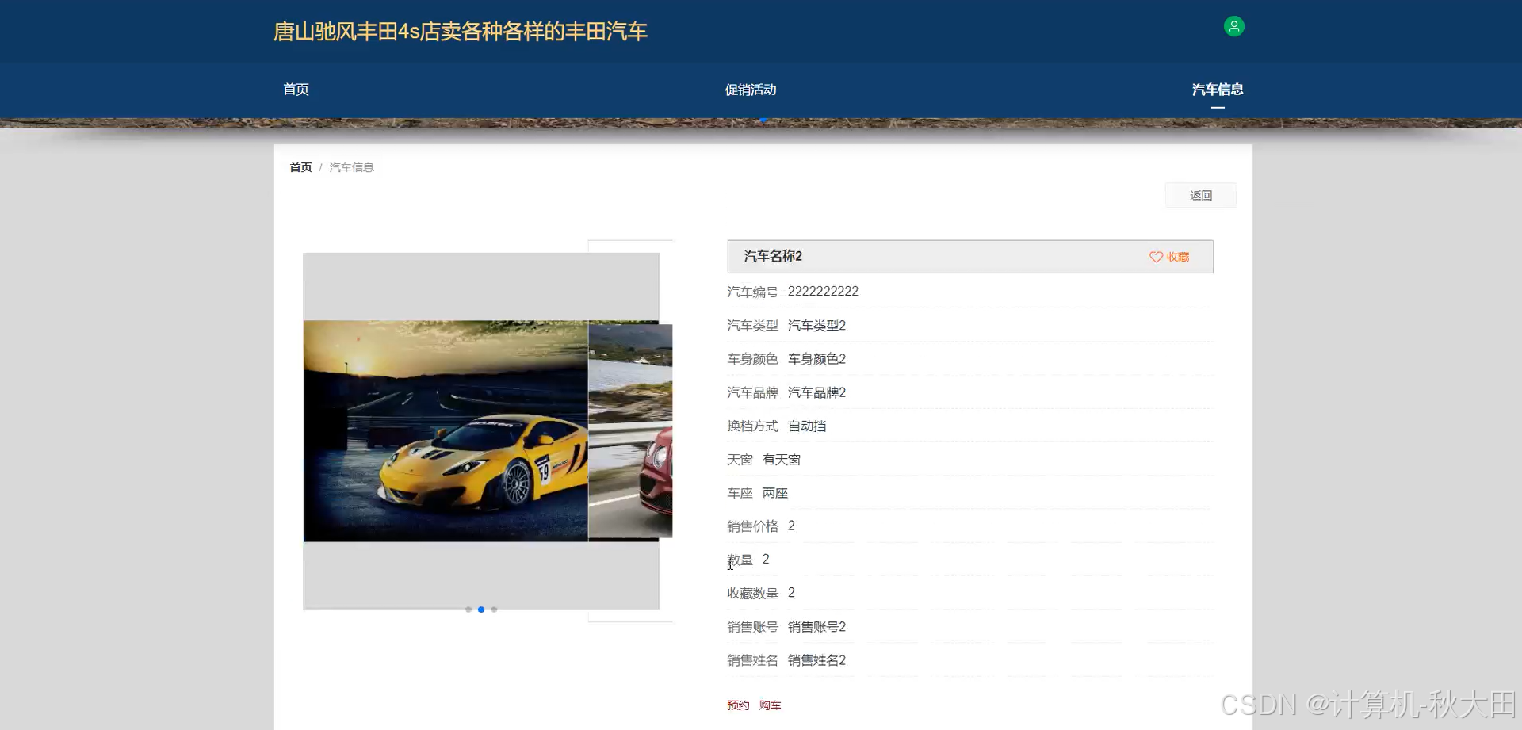Click the blue pagination dot under the nav bar

click(x=762, y=120)
